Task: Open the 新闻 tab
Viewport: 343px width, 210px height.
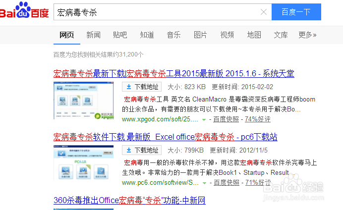Action: [x=93, y=35]
